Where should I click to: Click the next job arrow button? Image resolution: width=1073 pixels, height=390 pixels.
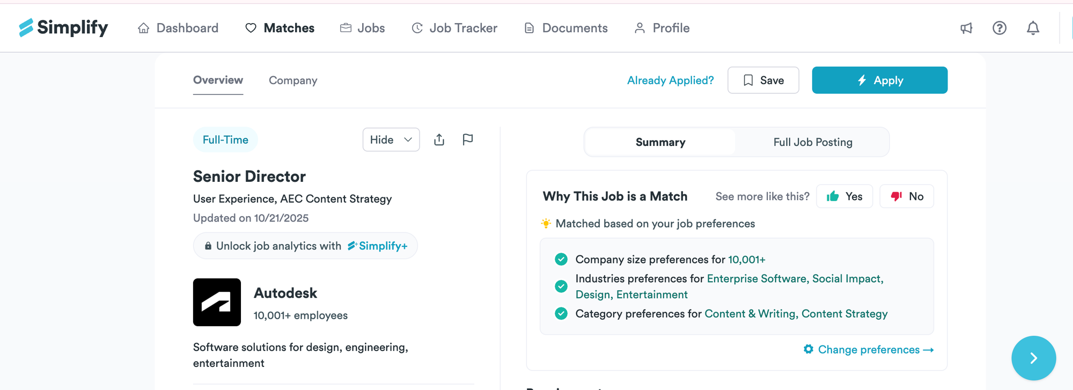click(1033, 358)
